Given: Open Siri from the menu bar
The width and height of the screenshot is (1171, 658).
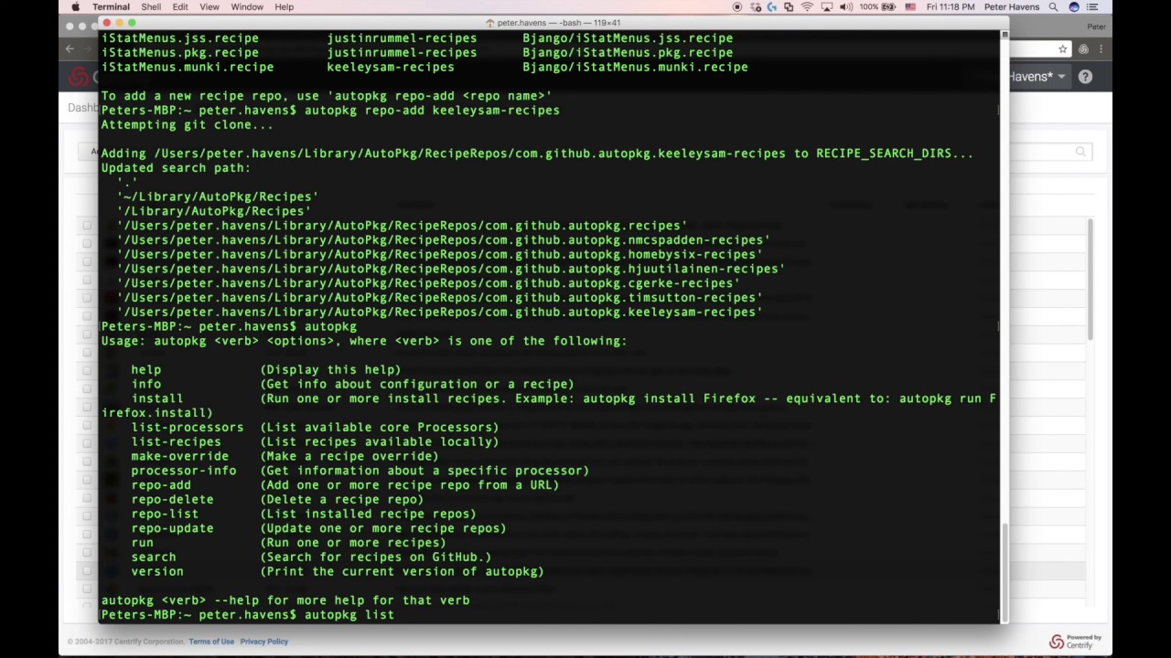Looking at the screenshot, I should point(1074,6).
